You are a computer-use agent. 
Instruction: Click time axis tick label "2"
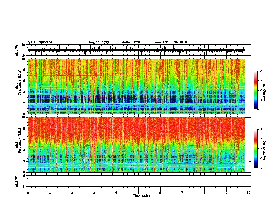tap(72, 193)
